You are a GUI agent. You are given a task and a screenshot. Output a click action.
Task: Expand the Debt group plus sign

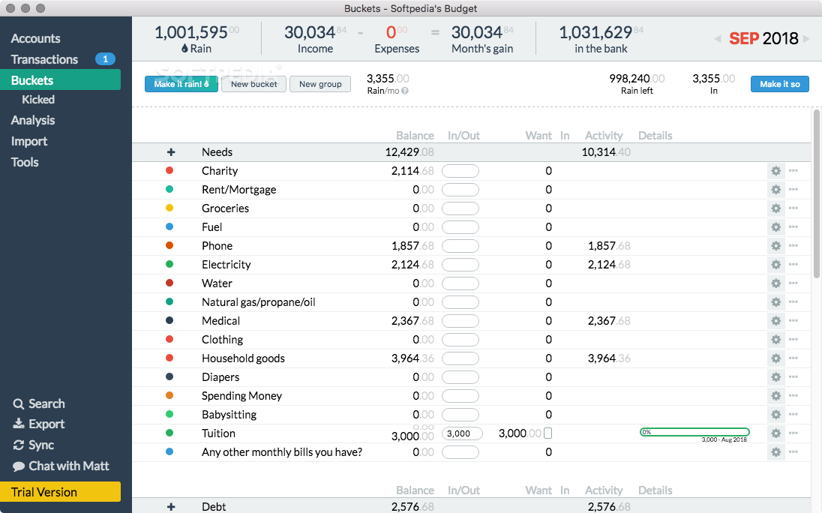[171, 507]
